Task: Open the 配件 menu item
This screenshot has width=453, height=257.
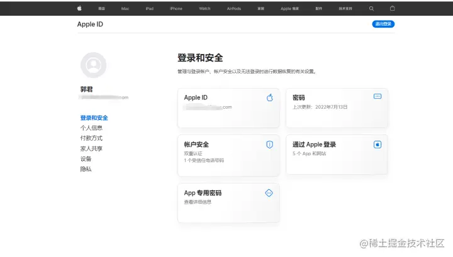Action: (318, 9)
